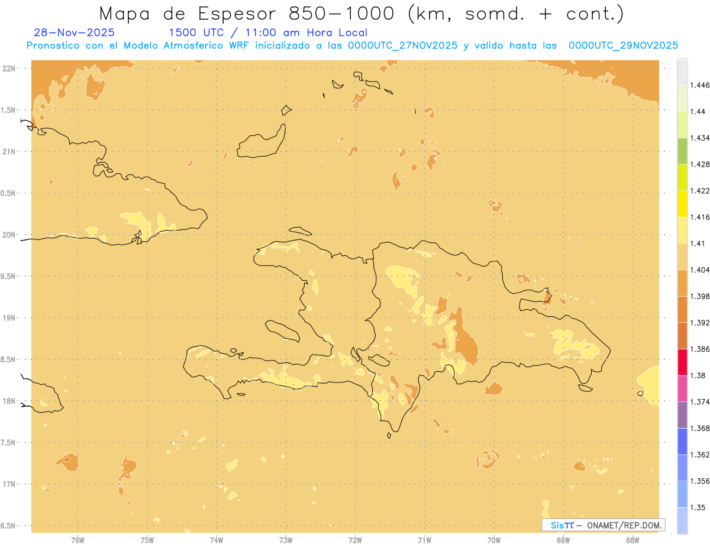The height and width of the screenshot is (548, 710).
Task: Pick the purple legend swatch between 1.368 and 1.374
Action: coord(682,414)
